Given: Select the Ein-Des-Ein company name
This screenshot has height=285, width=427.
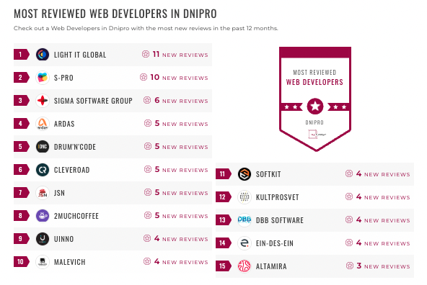Looking at the screenshot, I should point(275,243).
